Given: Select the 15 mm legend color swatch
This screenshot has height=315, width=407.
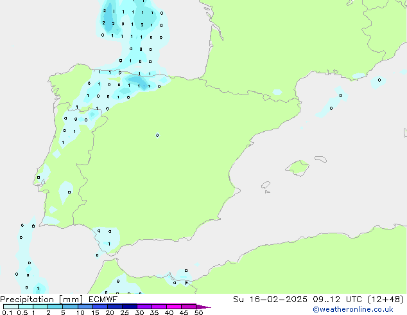Looking at the screenshot, I should click(100, 307).
